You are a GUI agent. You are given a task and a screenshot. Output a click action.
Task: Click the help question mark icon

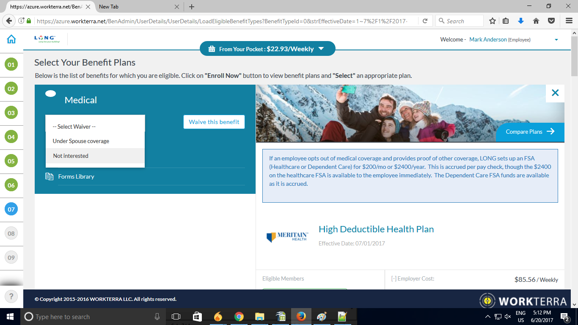tap(11, 296)
